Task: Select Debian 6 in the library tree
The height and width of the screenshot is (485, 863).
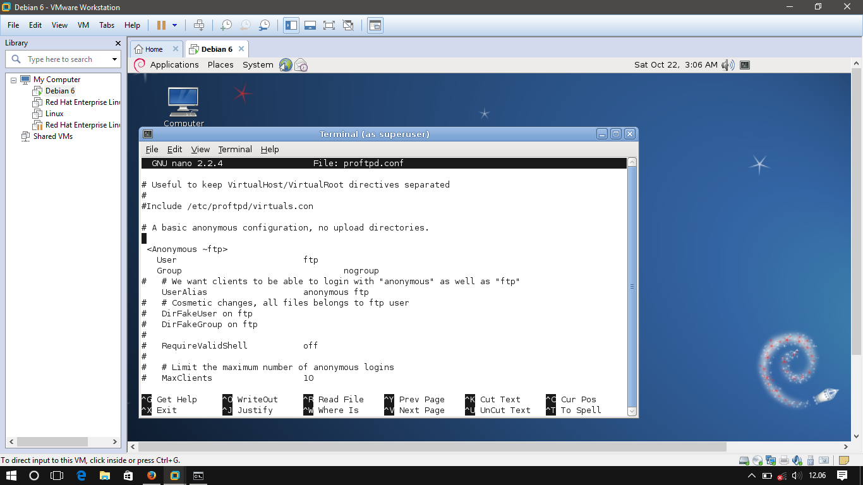Action: point(60,91)
